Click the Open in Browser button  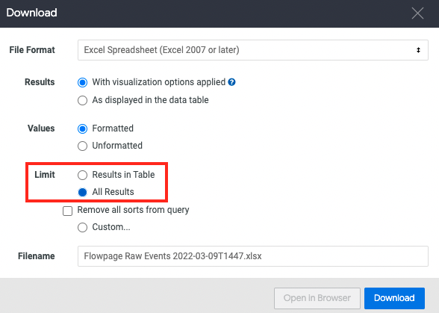click(x=317, y=298)
